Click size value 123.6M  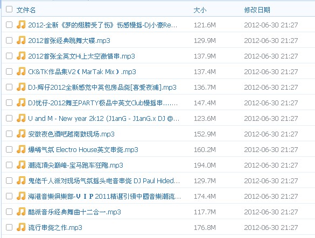click(x=205, y=119)
